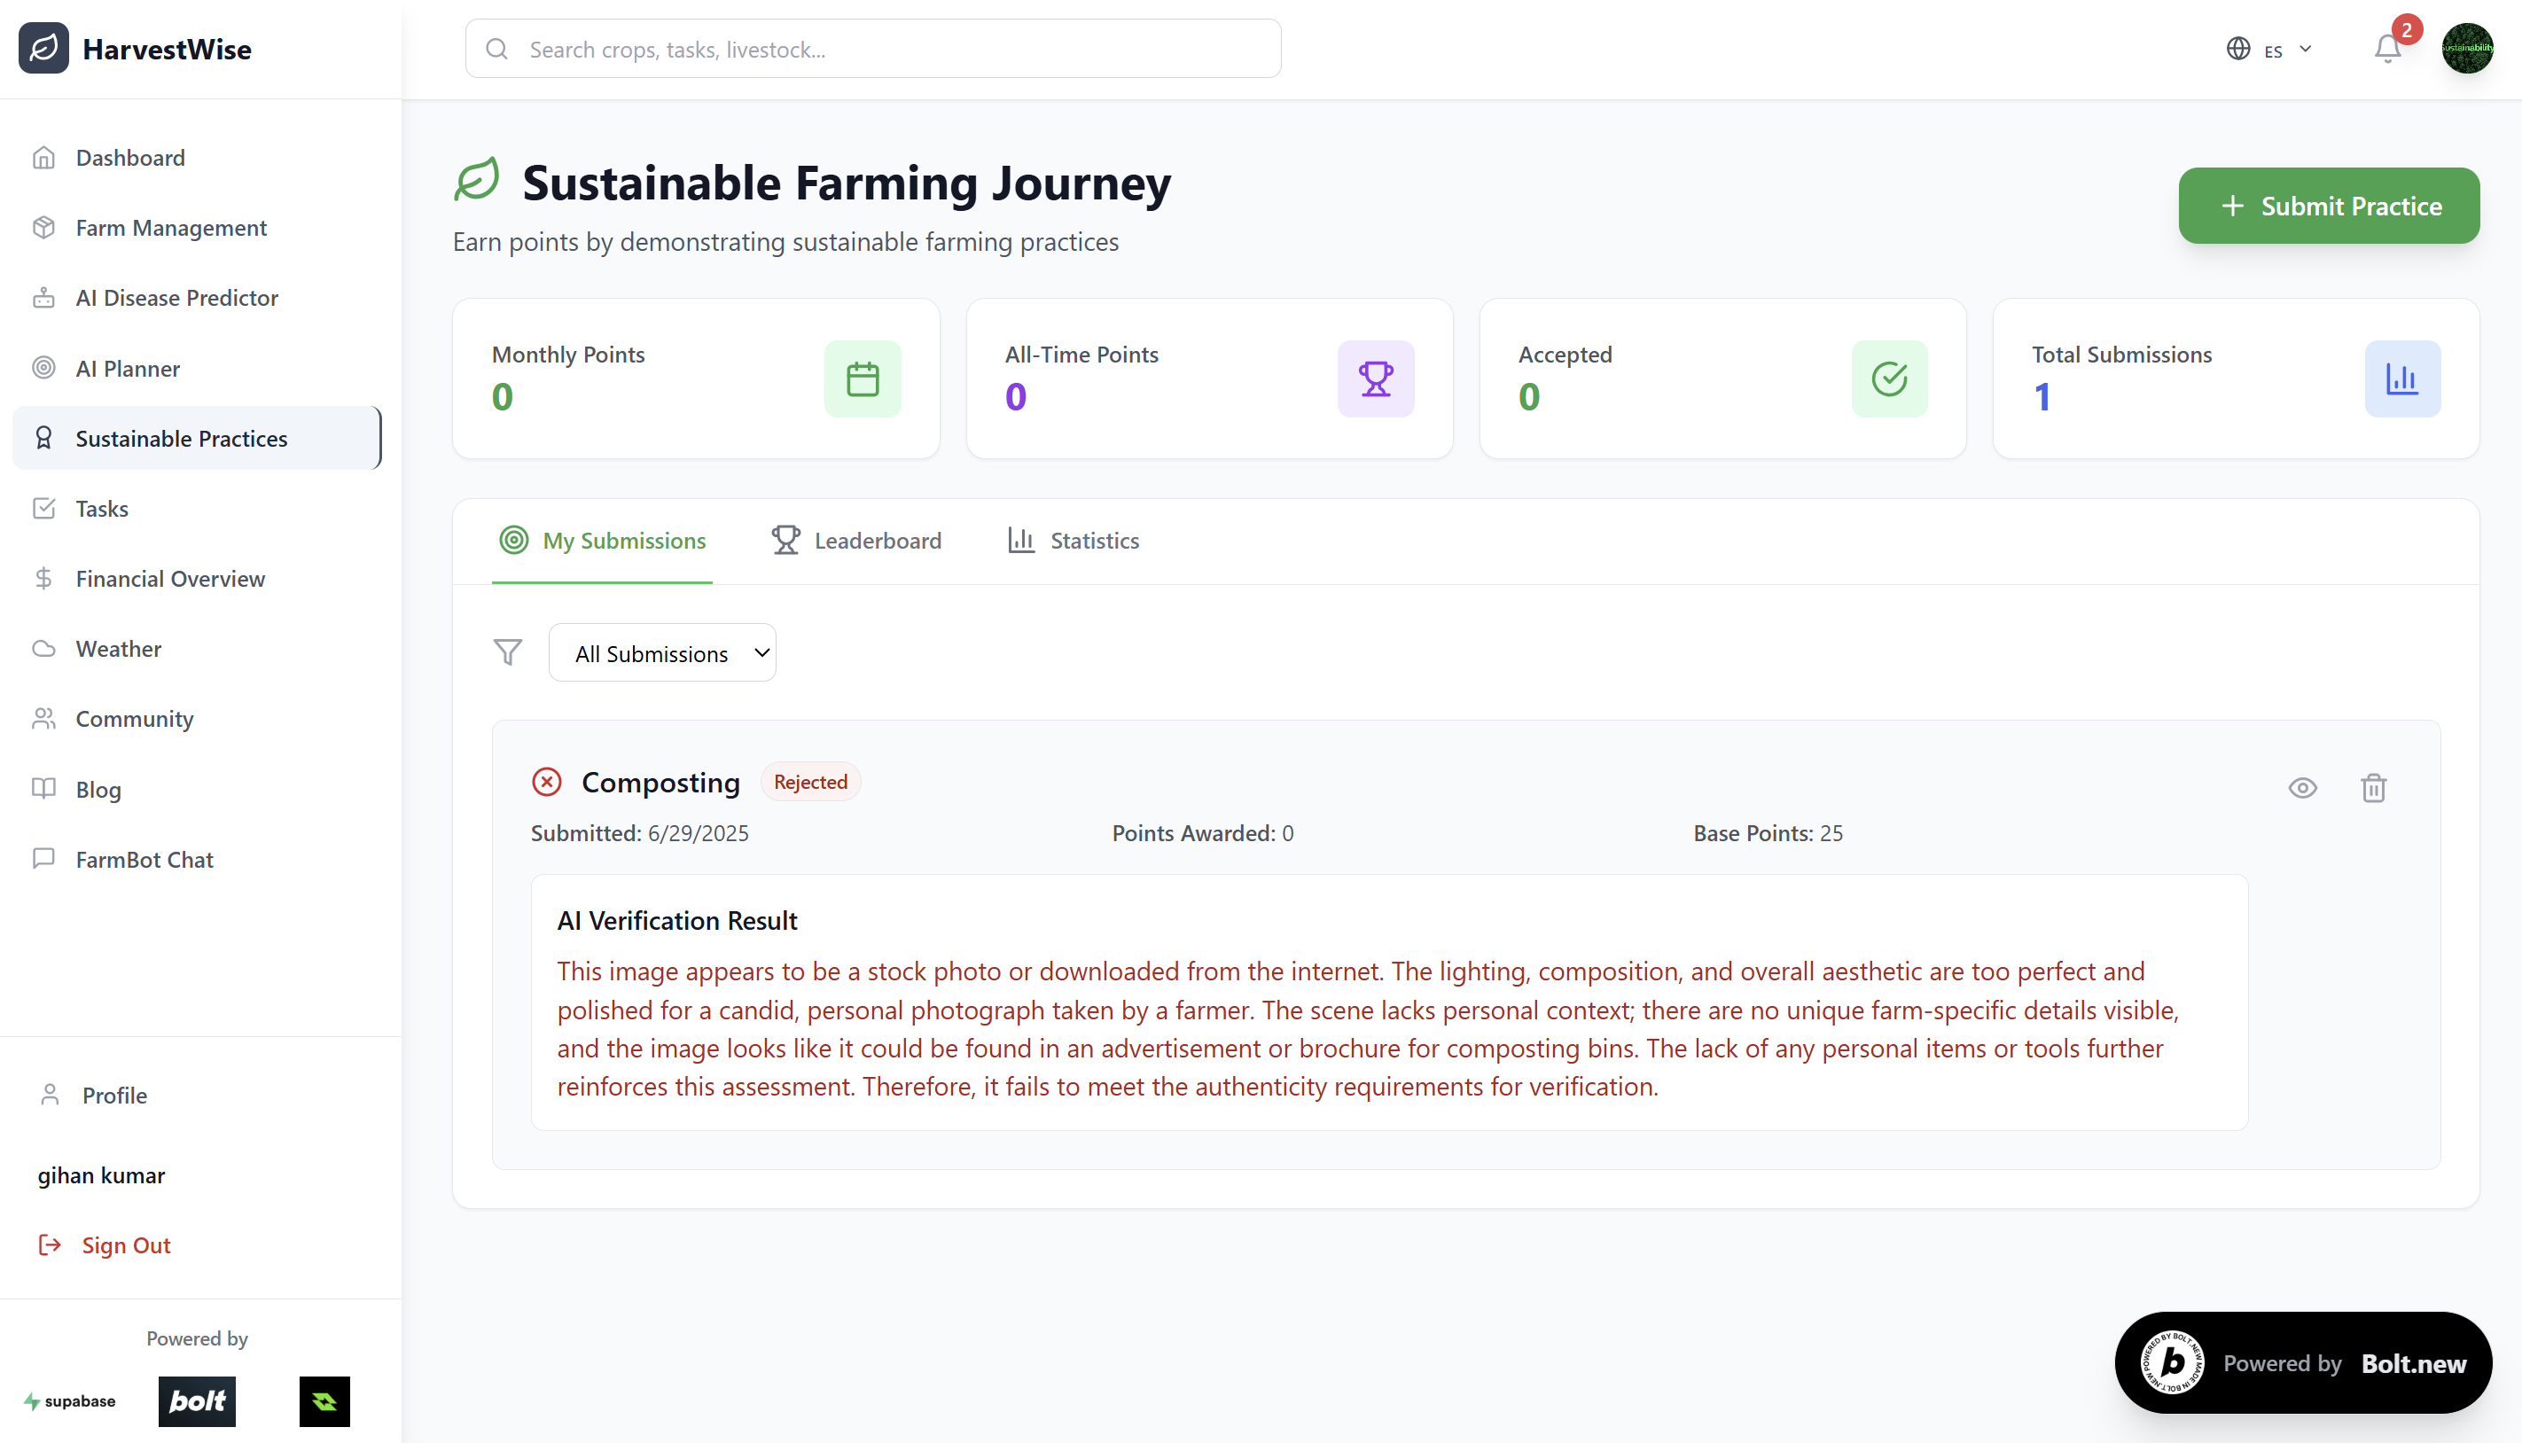
Task: Open the globe language menu
Action: tap(2237, 48)
